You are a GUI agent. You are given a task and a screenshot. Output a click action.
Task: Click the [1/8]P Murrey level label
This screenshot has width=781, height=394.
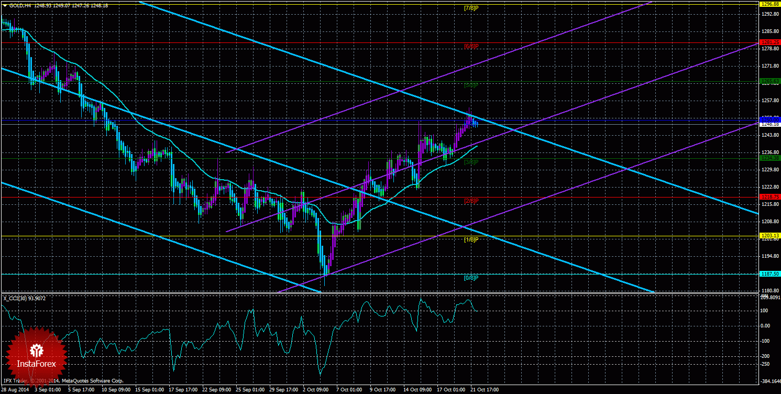(x=471, y=239)
